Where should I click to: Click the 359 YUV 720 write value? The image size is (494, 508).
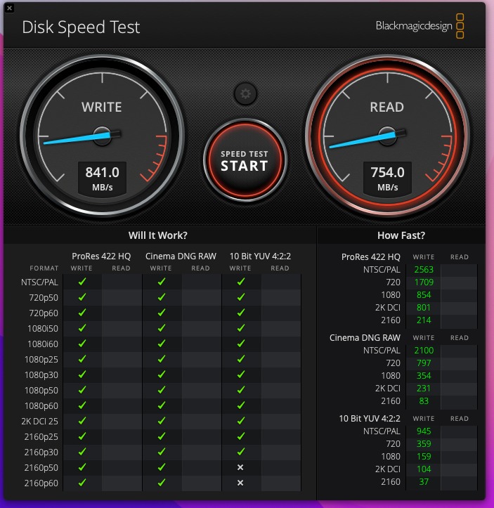(x=424, y=443)
